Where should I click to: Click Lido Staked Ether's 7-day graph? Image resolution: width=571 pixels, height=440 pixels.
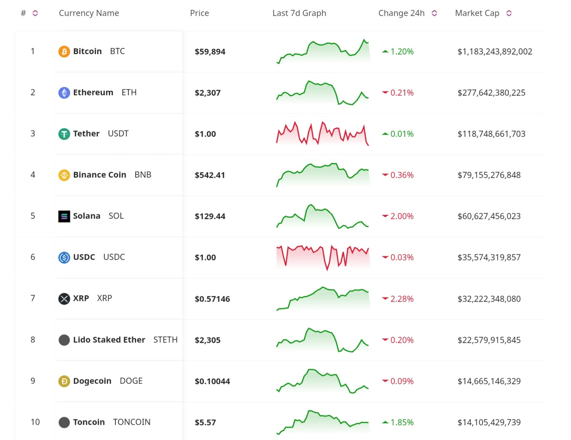coord(323,340)
